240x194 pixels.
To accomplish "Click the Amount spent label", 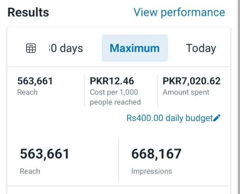I will click(x=186, y=92).
